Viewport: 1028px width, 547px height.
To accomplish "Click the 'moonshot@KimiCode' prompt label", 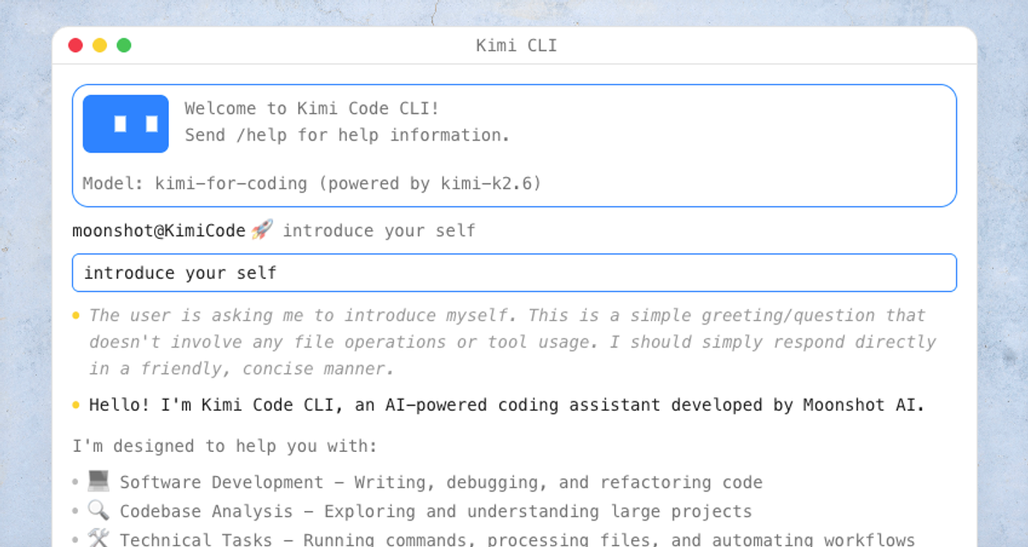I will (158, 230).
